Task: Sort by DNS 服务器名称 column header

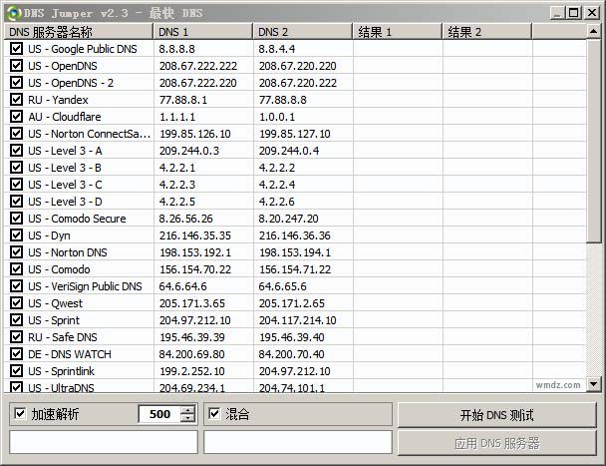Action: click(78, 32)
